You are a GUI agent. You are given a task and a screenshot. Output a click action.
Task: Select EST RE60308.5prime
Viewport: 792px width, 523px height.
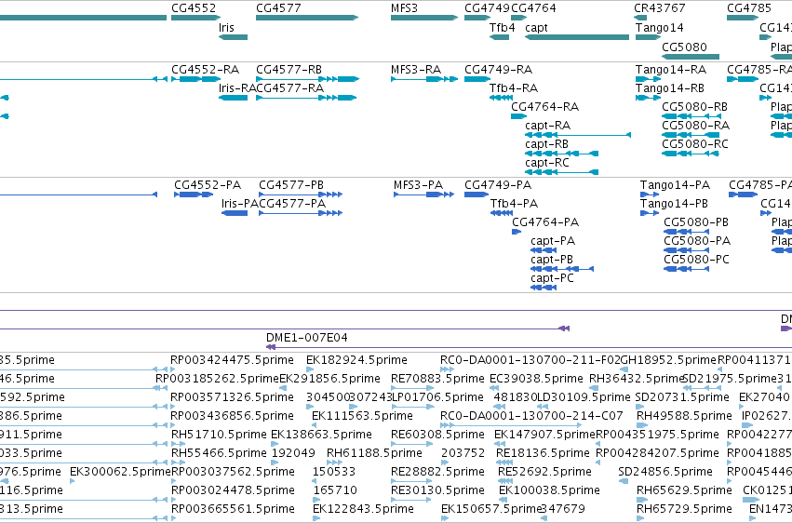(437, 435)
